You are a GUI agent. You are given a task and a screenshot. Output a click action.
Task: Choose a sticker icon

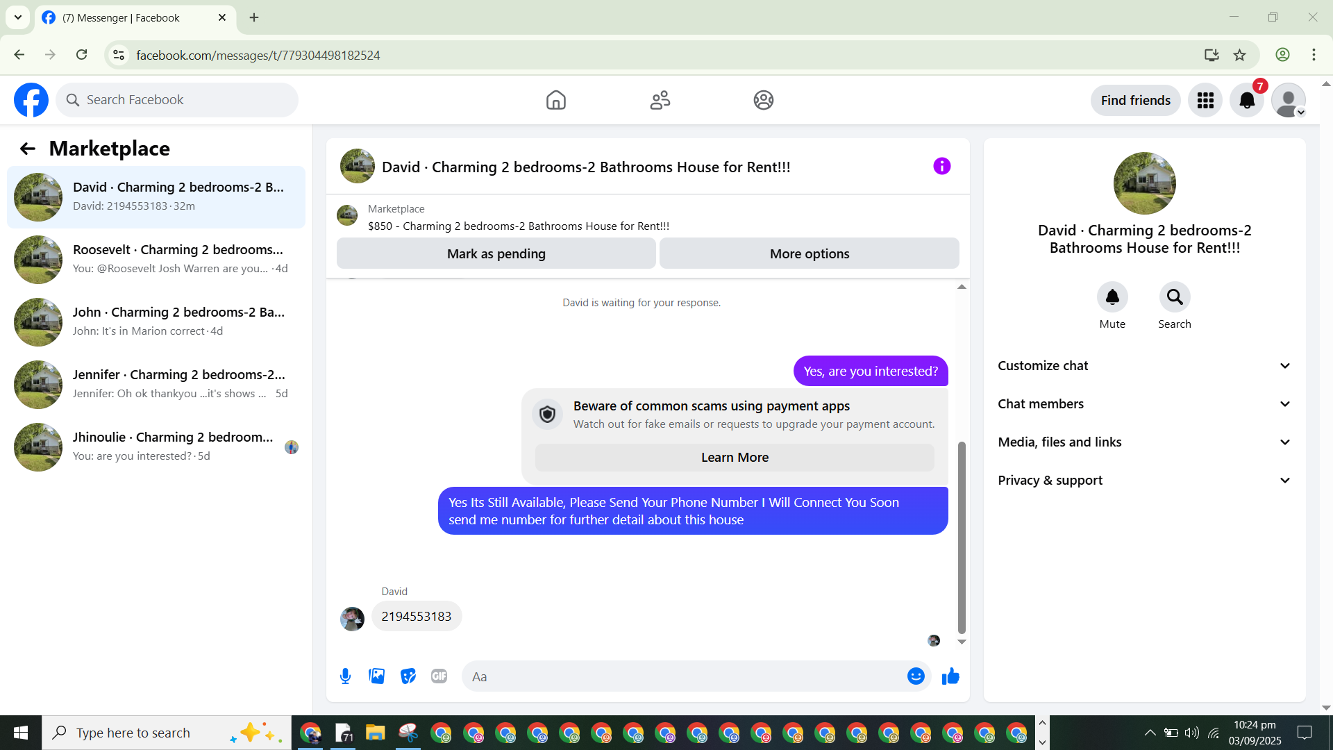(408, 676)
